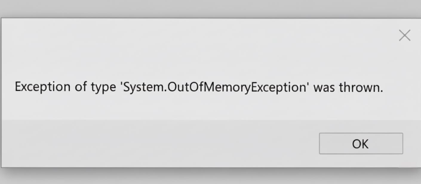This screenshot has height=184, width=421.
Task: Click the background below the dialog
Action: (x=209, y=177)
